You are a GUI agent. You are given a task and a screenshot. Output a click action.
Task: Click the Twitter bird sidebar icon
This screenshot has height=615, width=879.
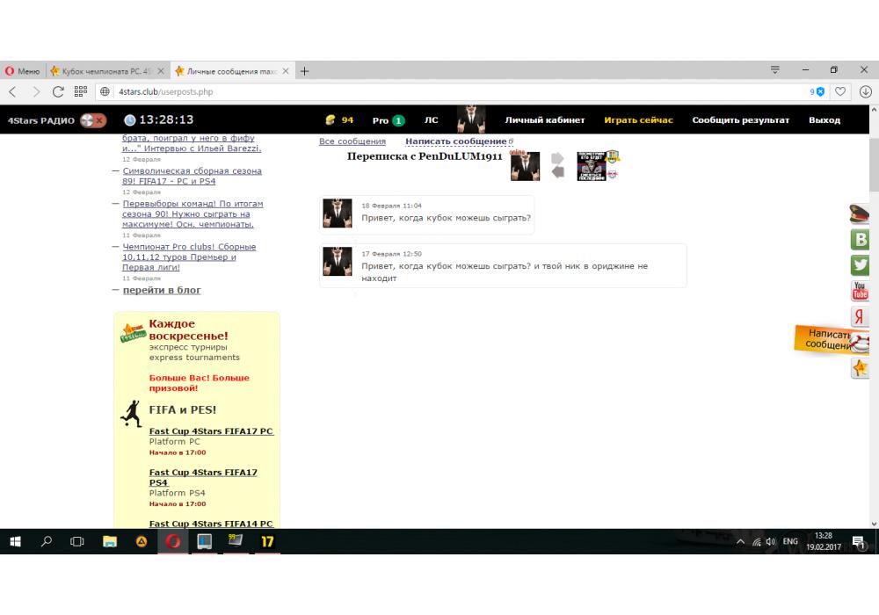[x=861, y=265]
